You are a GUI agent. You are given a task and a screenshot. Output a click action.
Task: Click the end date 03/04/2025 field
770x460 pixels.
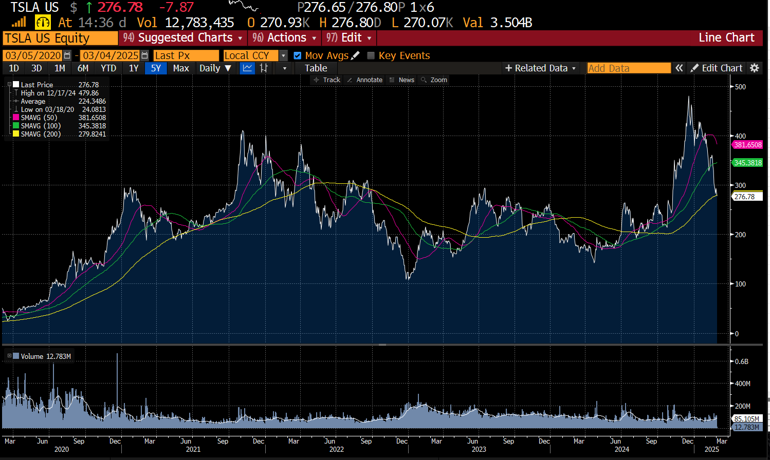[x=111, y=55]
